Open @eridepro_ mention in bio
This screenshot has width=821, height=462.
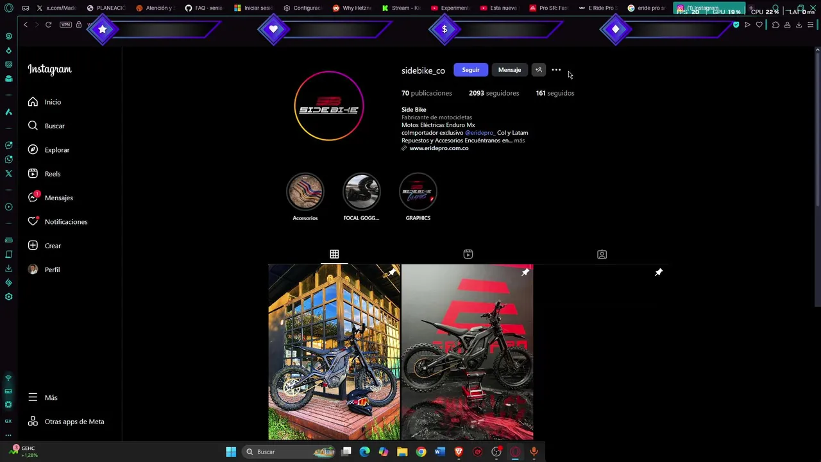(480, 133)
